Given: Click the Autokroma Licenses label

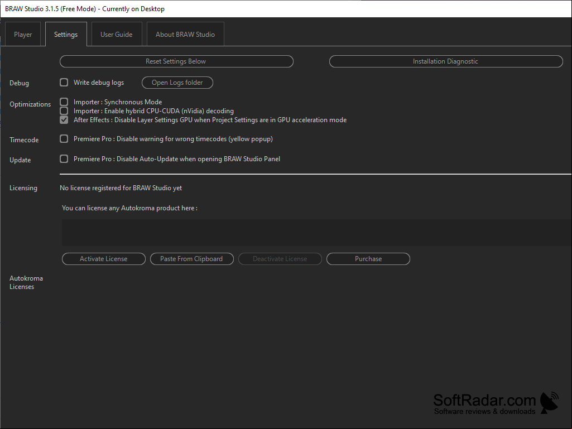Looking at the screenshot, I should tap(26, 282).
